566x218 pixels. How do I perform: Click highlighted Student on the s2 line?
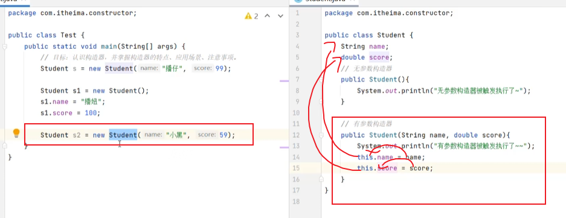[123, 135]
